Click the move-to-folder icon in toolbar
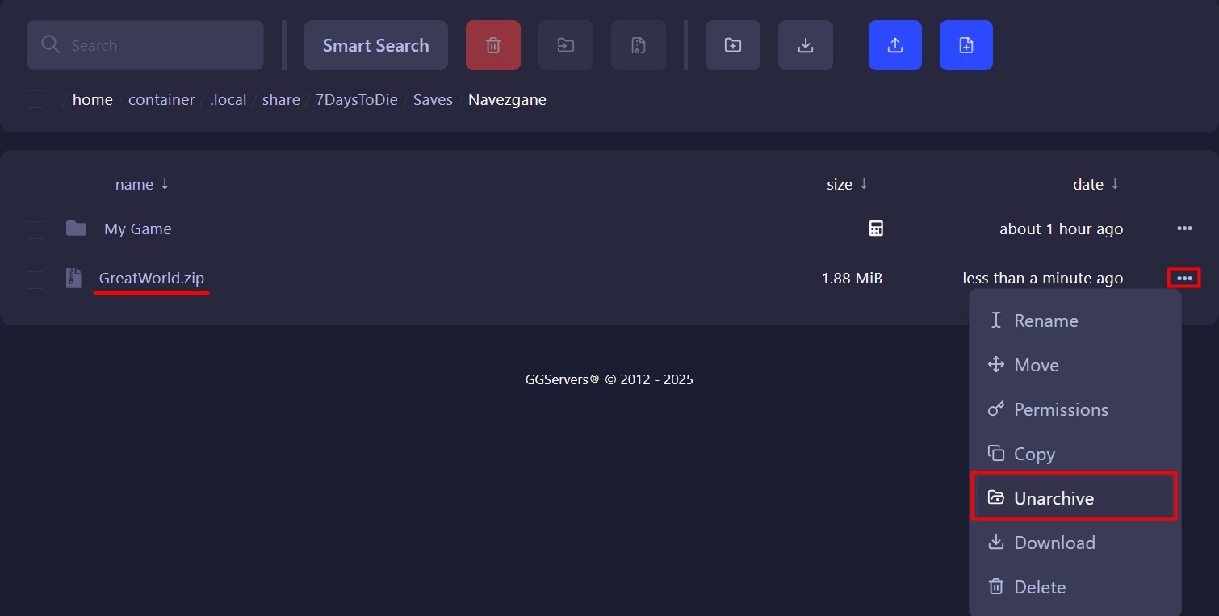The height and width of the screenshot is (616, 1219). coord(565,45)
